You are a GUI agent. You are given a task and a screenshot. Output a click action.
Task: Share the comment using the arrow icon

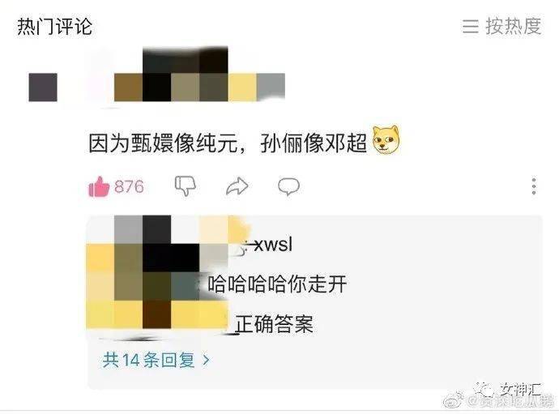[x=237, y=186]
